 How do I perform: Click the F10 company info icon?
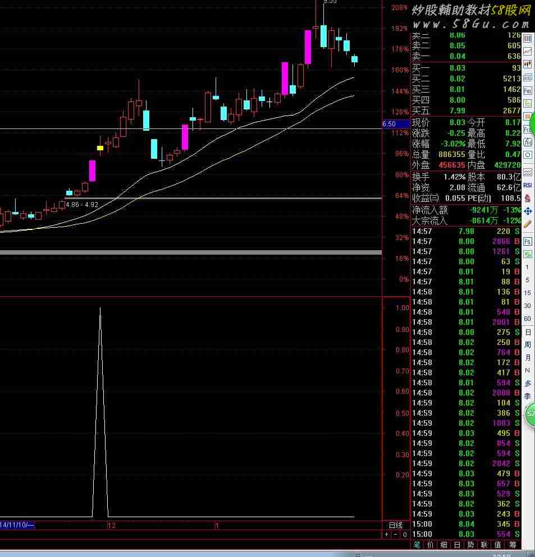pos(528,91)
